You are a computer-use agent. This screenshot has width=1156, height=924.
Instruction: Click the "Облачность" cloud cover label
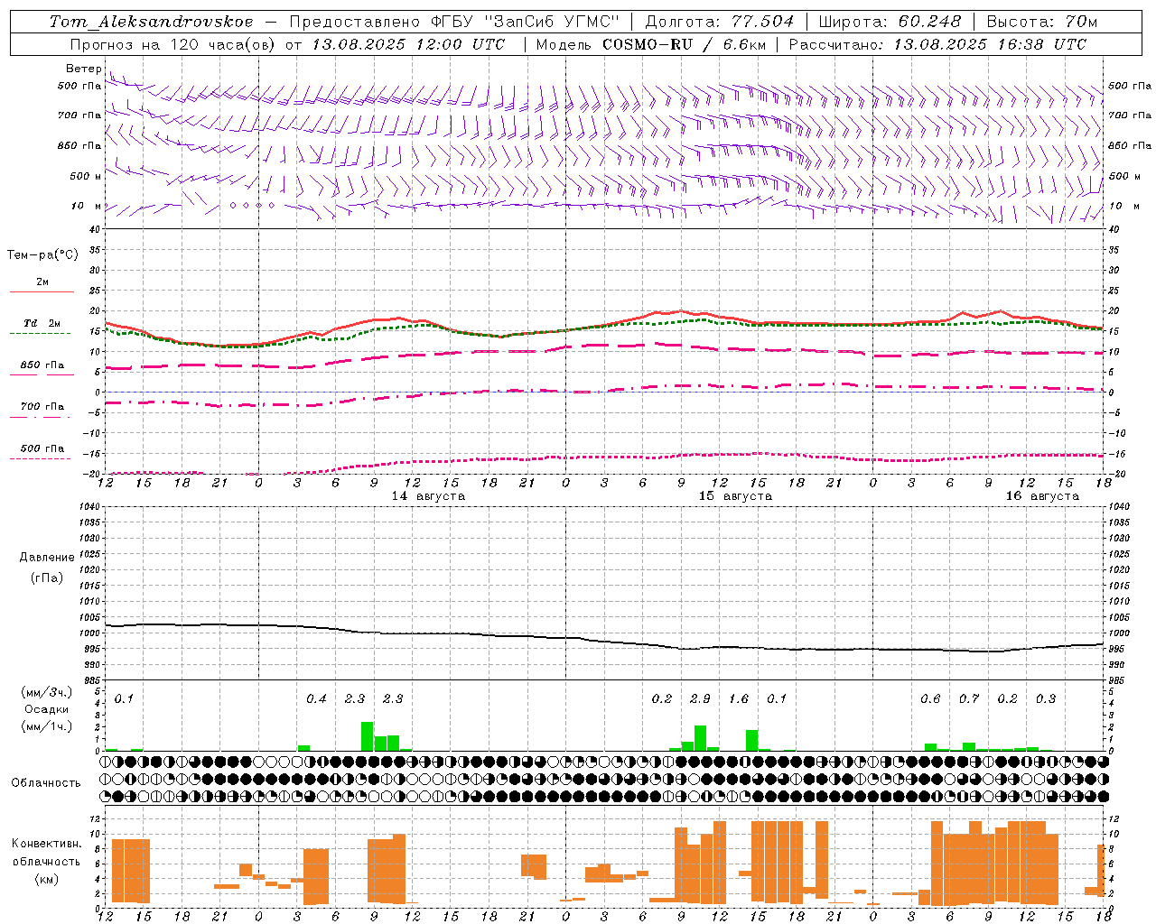46,783
